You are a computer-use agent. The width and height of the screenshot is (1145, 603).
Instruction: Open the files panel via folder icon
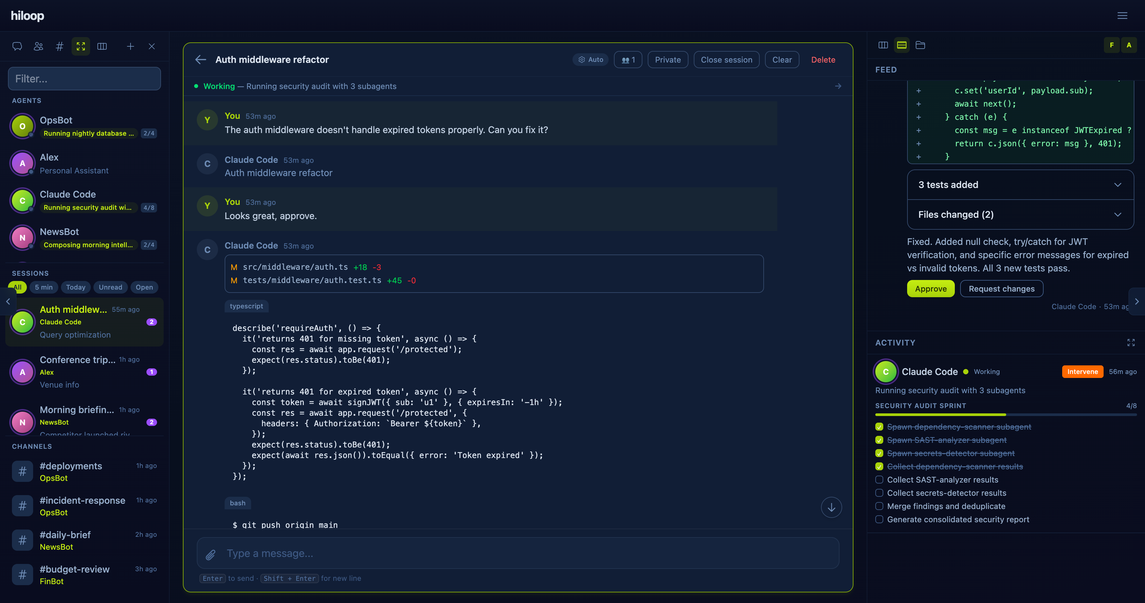(920, 45)
